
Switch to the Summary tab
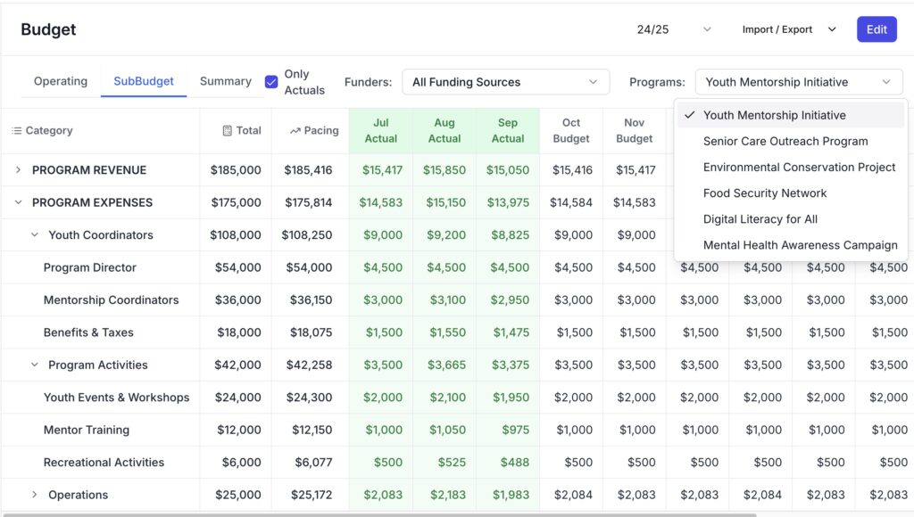point(225,81)
